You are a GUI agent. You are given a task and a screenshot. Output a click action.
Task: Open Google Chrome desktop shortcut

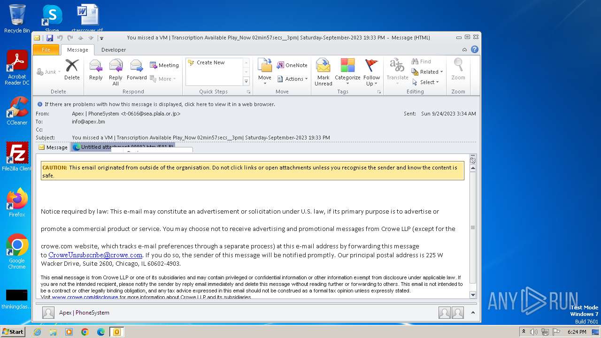[17, 252]
